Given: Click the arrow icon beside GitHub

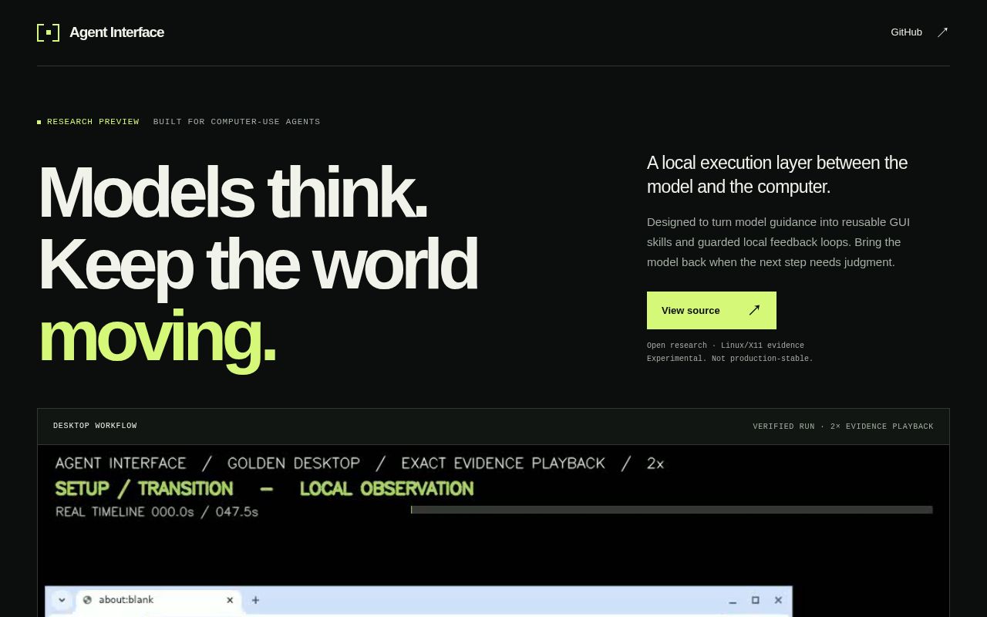Looking at the screenshot, I should (x=942, y=32).
